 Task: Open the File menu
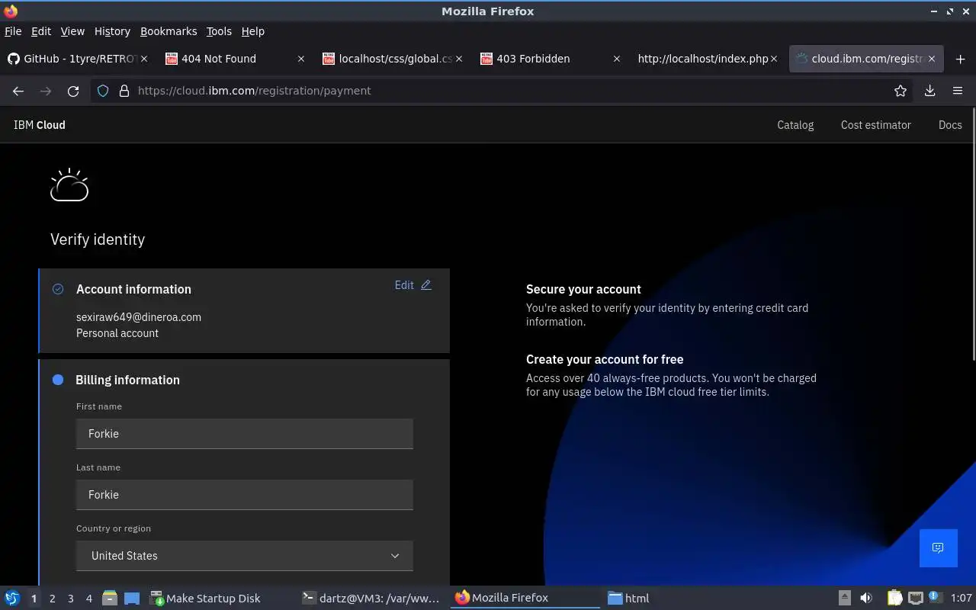click(x=13, y=31)
